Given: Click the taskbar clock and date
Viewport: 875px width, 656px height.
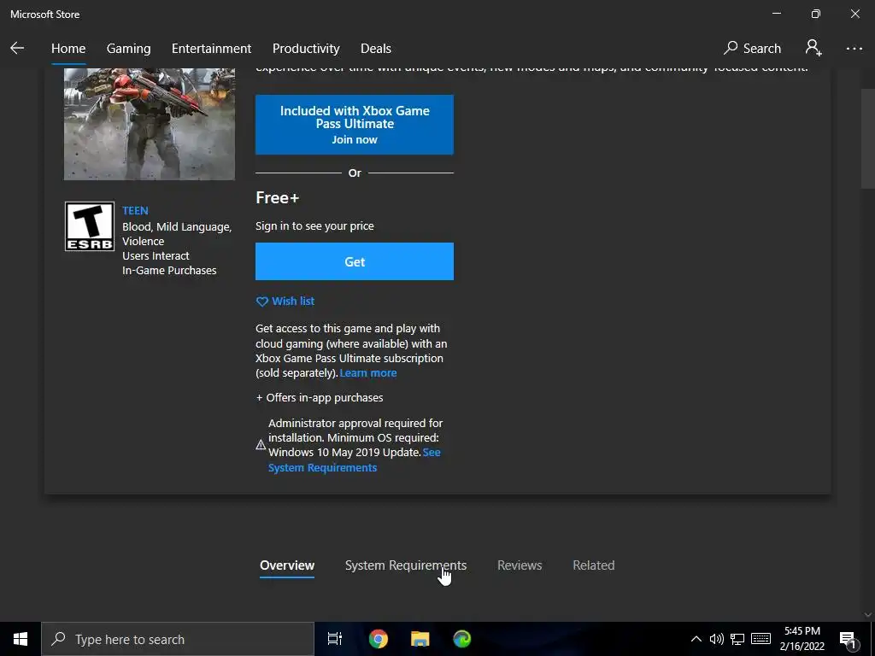Looking at the screenshot, I should pos(802,639).
